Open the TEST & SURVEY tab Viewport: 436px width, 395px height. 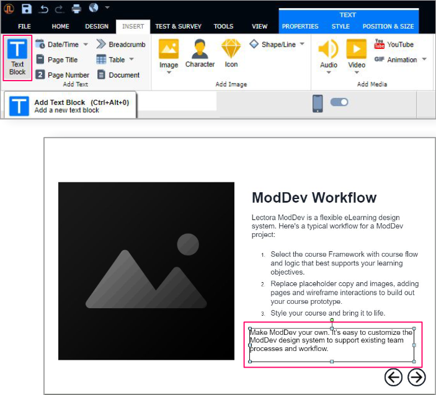[177, 27]
